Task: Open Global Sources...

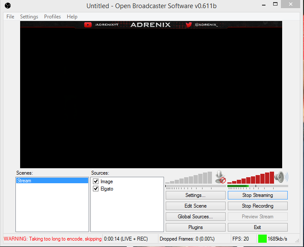Action: tap(195, 217)
